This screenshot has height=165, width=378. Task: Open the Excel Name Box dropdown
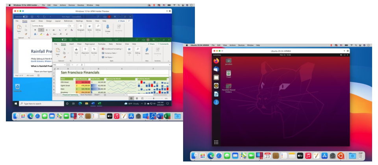click(65, 65)
